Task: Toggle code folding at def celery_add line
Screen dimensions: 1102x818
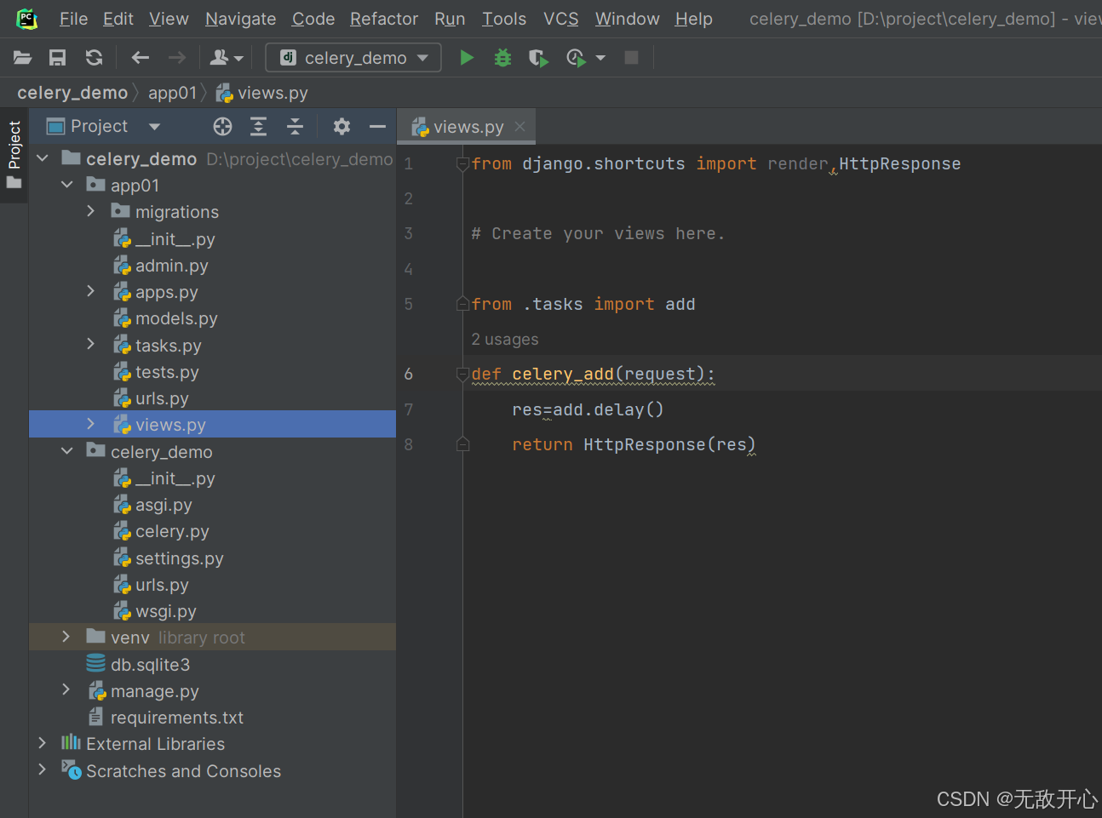Action: 462,374
